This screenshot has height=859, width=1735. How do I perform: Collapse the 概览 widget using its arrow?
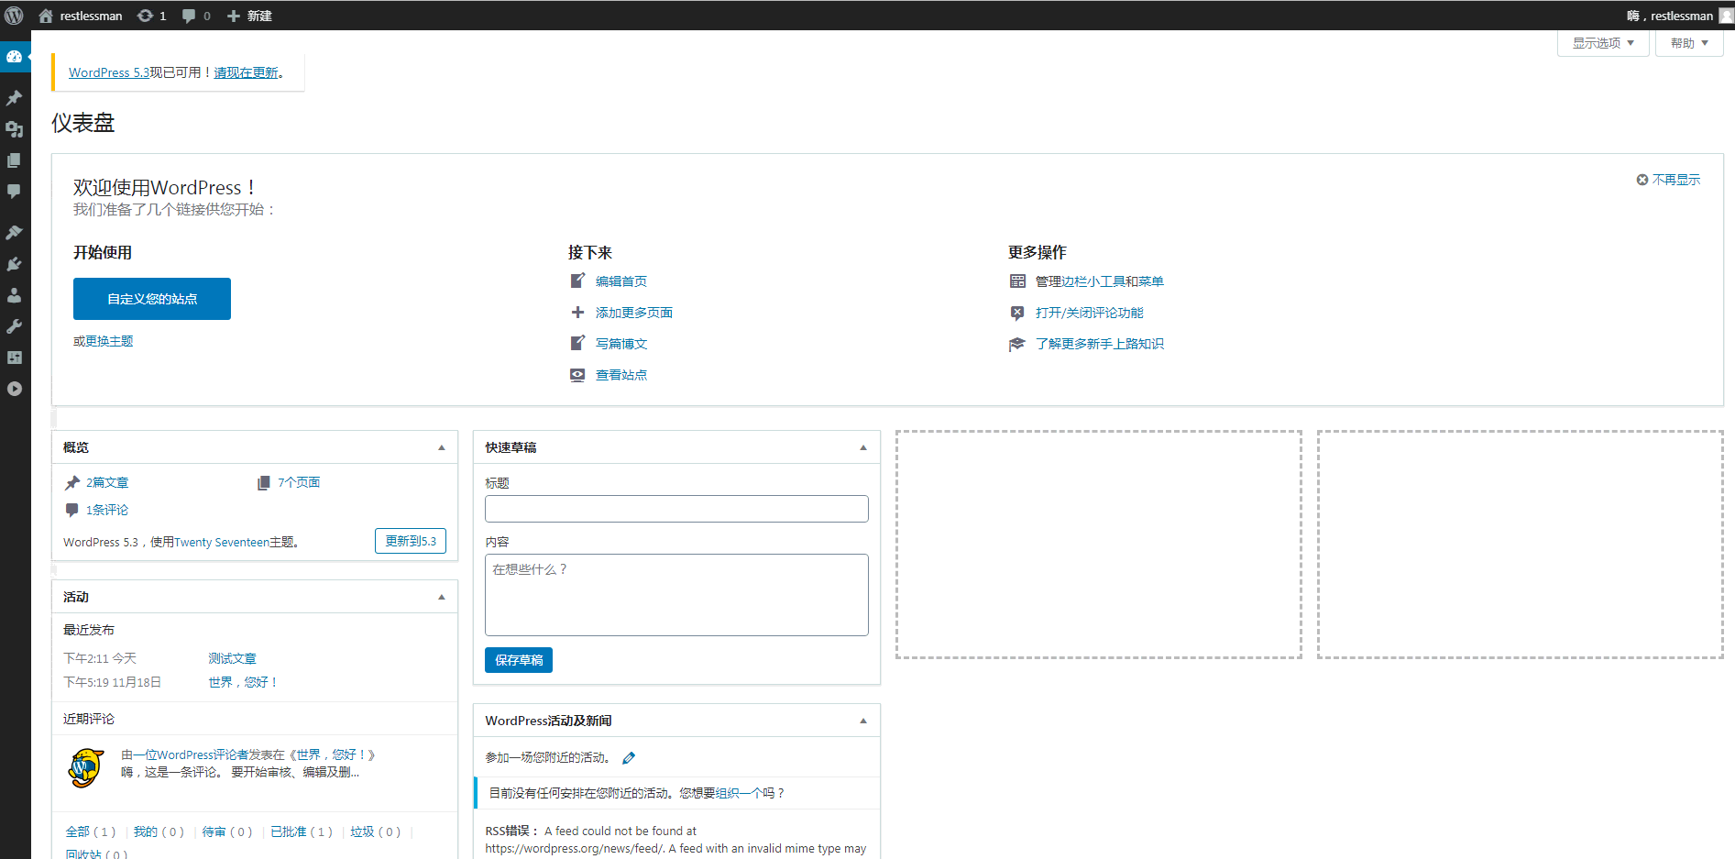(442, 447)
